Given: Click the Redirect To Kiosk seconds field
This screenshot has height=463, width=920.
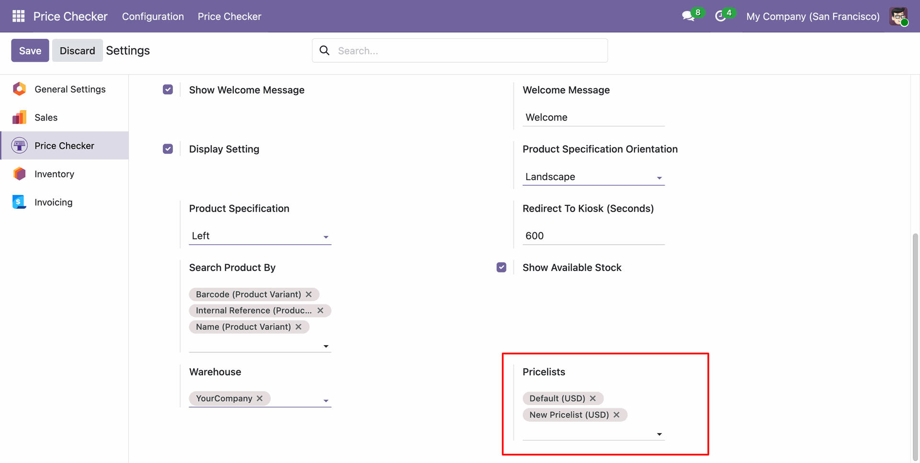Looking at the screenshot, I should click(x=593, y=236).
